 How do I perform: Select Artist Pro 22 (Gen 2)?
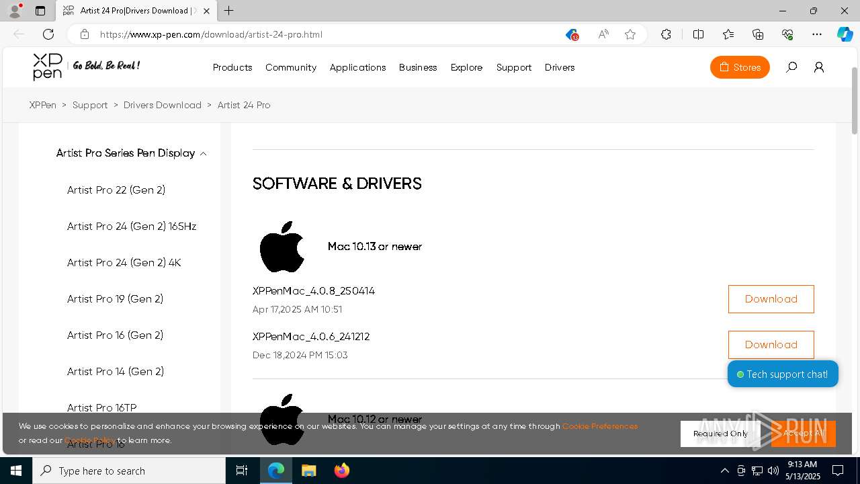tap(116, 190)
